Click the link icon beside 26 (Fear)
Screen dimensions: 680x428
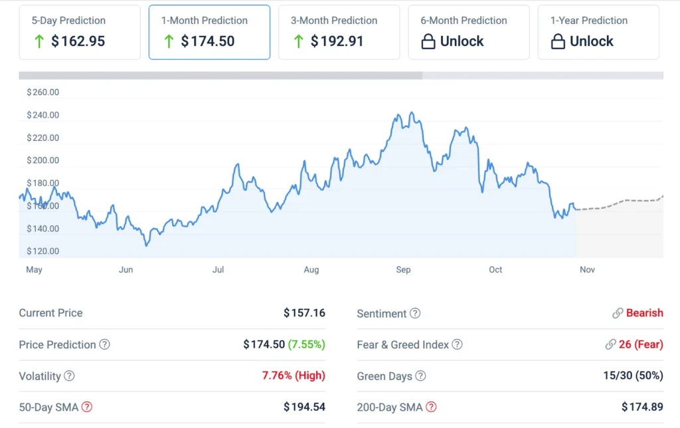coord(611,345)
